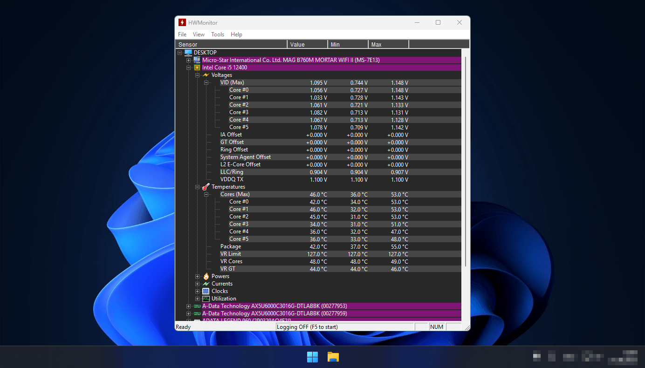Screen dimensions: 645x368
Task: Expand the Powers section
Action: 197,276
